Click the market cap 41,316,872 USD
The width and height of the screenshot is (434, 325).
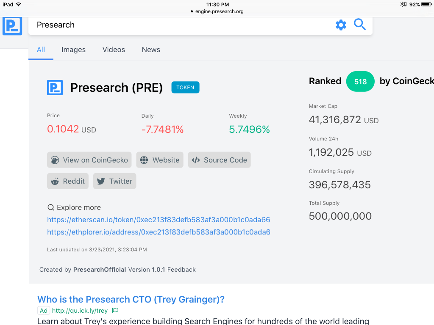344,120
